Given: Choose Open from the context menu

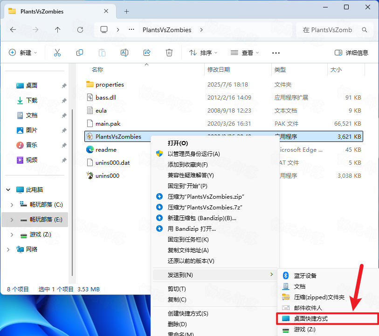Looking at the screenshot, I should point(215,143).
